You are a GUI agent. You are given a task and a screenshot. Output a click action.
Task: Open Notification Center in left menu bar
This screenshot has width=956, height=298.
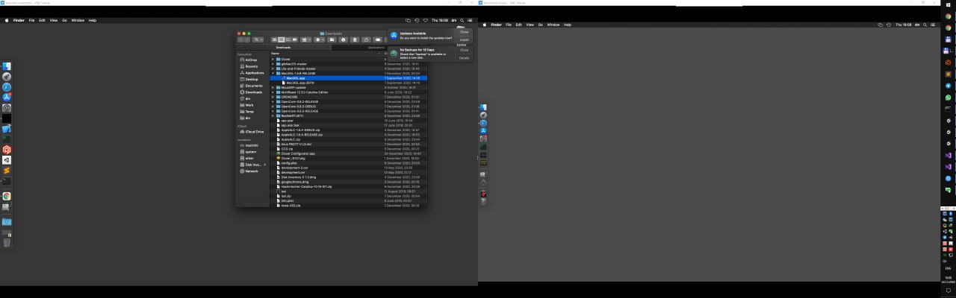click(x=471, y=20)
